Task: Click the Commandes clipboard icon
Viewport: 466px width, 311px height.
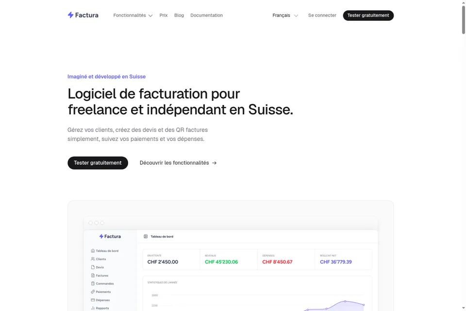Action: click(93, 284)
